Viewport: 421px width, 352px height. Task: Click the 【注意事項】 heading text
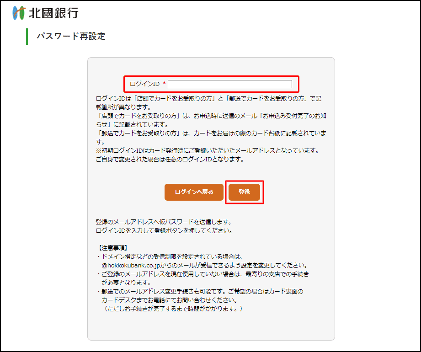pos(113,248)
